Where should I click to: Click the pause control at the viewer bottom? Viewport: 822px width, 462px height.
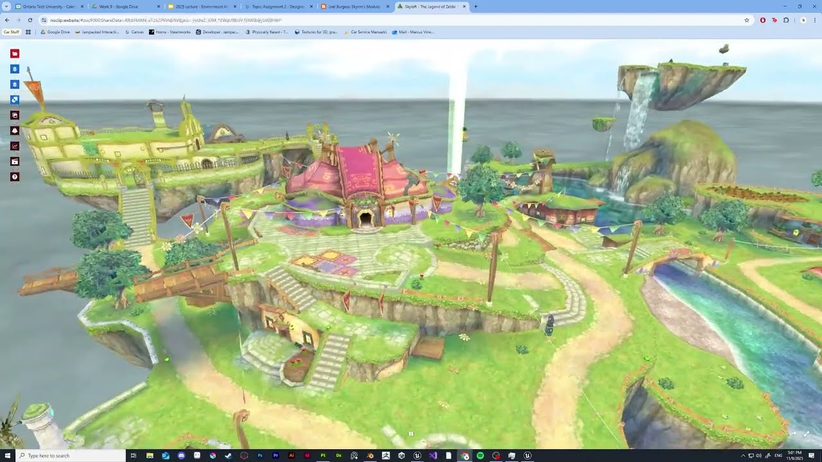pyautogui.click(x=411, y=434)
